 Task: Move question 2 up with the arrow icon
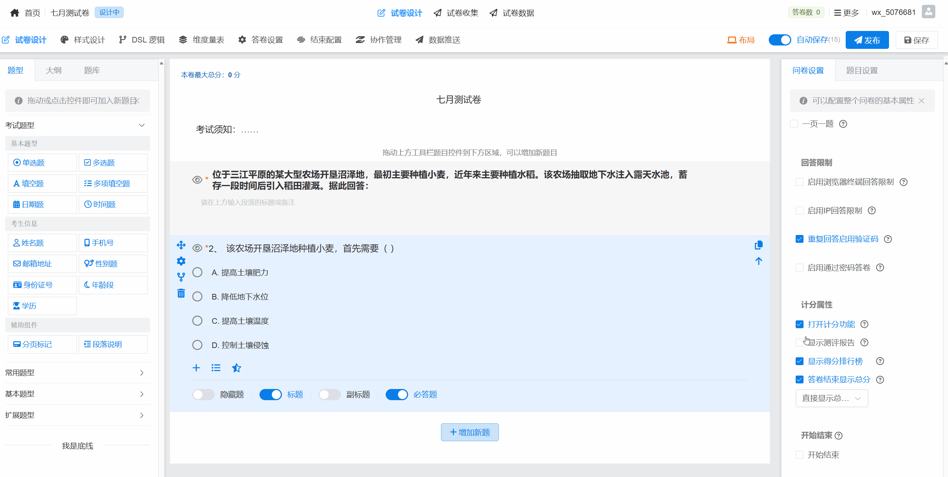tap(758, 261)
